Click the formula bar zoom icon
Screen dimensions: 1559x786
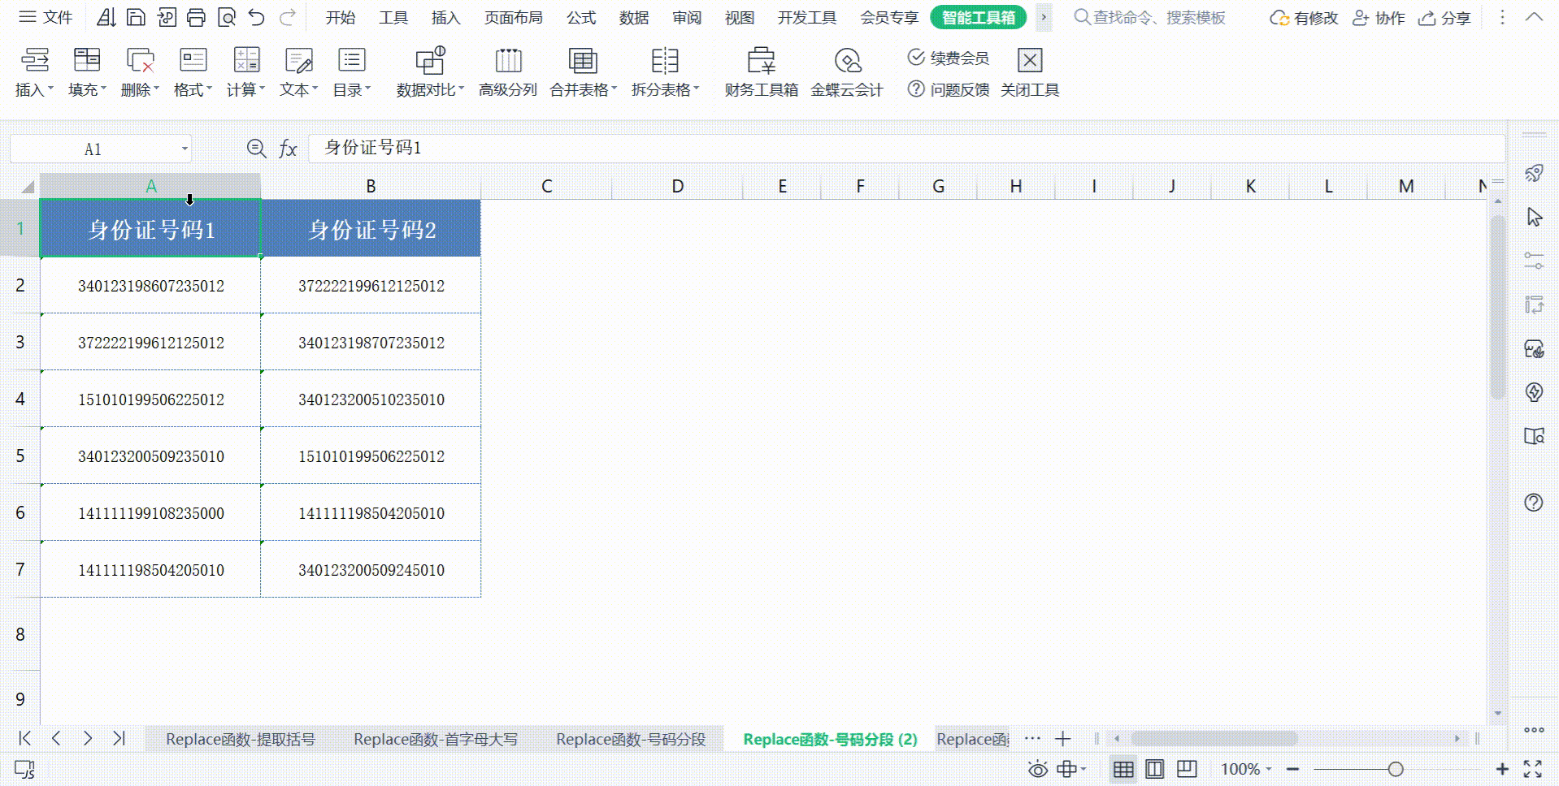(256, 148)
